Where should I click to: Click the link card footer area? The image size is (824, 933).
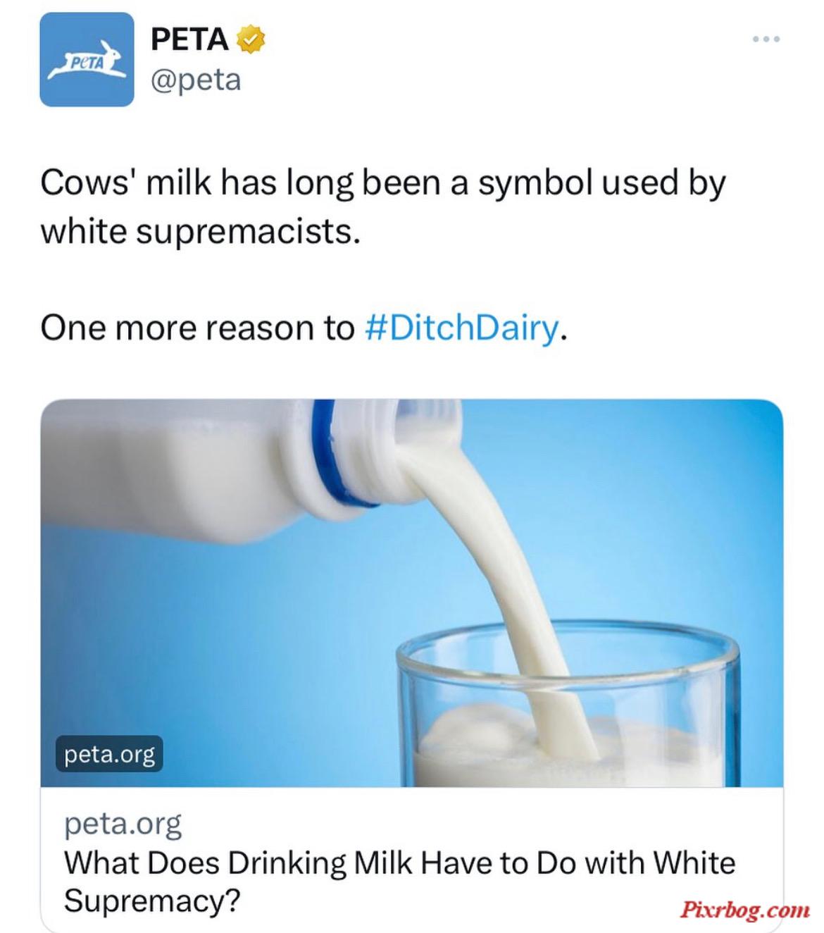point(412,860)
